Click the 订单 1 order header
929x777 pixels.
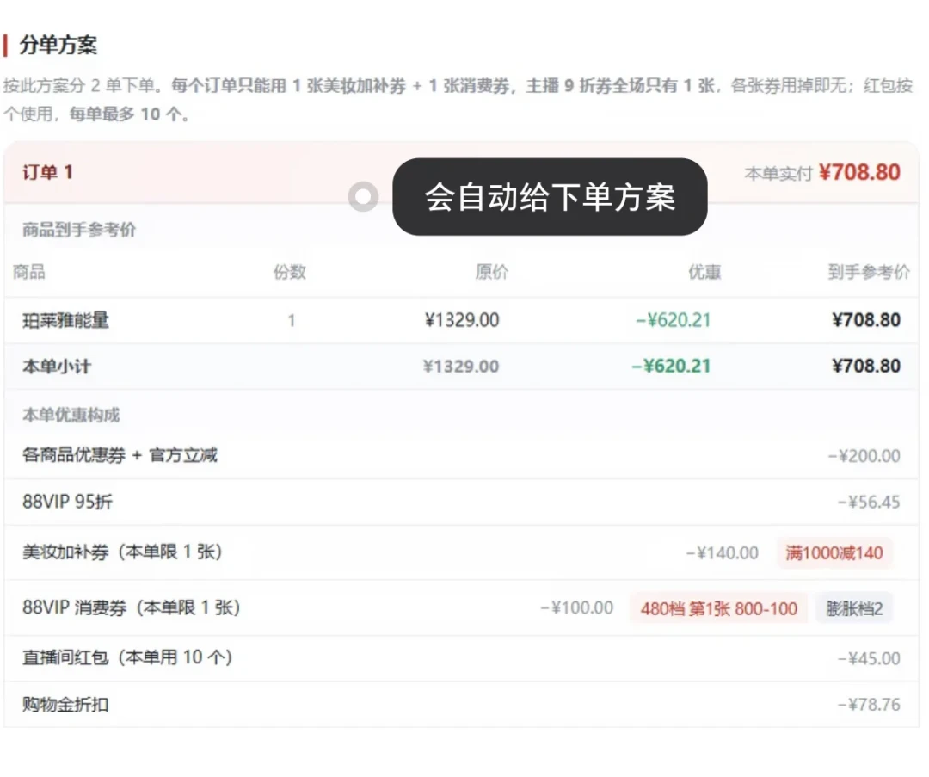[47, 172]
